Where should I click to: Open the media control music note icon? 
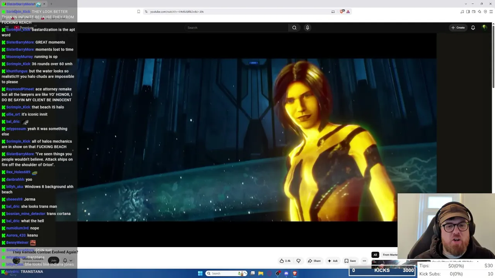click(x=462, y=12)
